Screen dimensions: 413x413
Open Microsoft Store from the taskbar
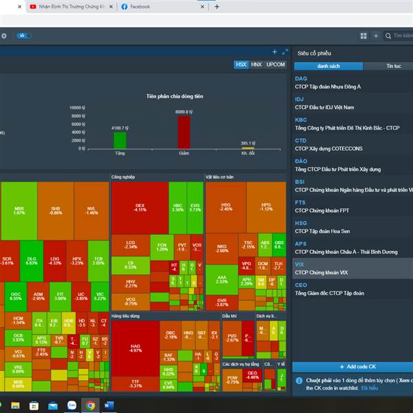pyautogui.click(x=34, y=405)
